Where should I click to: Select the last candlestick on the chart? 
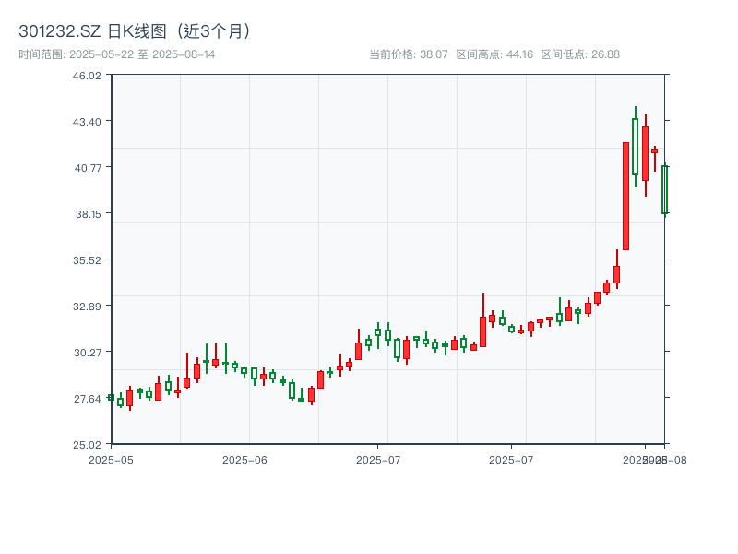click(665, 189)
